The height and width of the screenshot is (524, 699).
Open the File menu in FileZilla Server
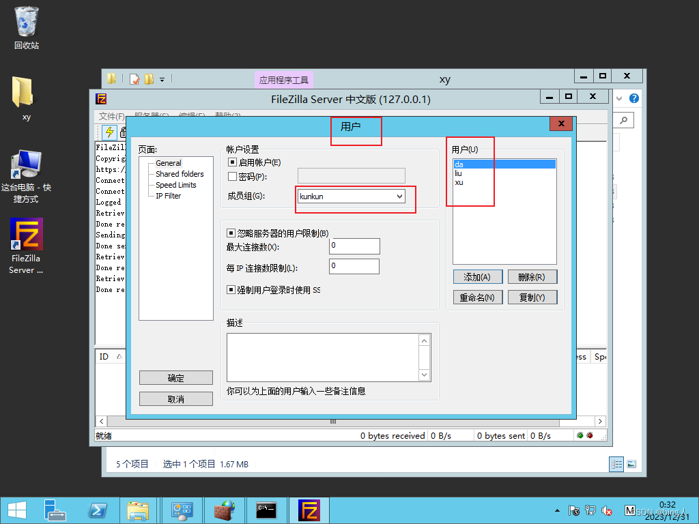click(111, 116)
